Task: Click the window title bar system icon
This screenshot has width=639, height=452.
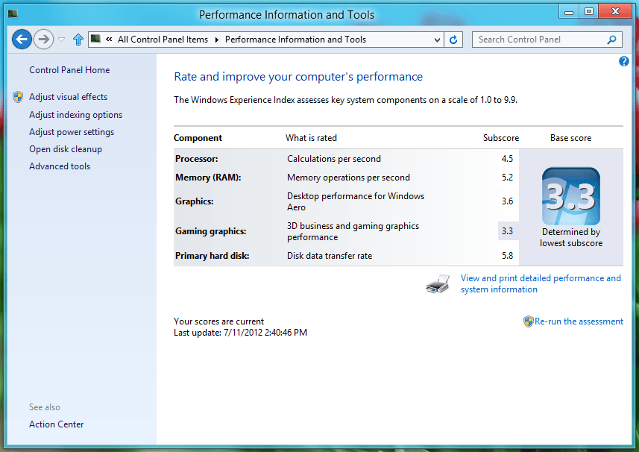Action: coord(13,14)
